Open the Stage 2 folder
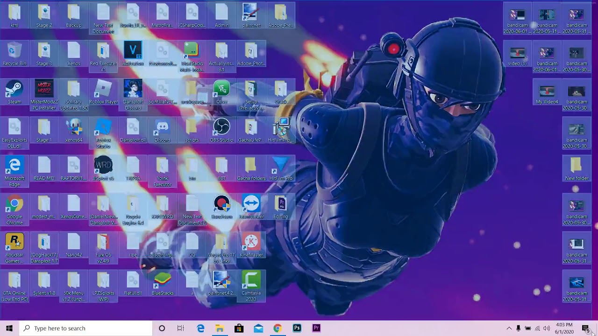 tap(44, 15)
